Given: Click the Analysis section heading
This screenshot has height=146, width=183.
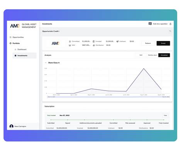Looking at the screenshot, I should click(x=48, y=55).
